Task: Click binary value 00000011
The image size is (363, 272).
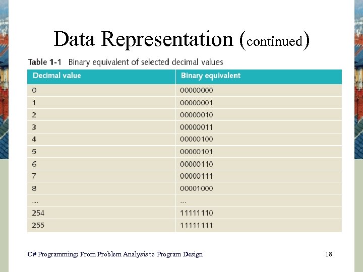Action: click(197, 127)
